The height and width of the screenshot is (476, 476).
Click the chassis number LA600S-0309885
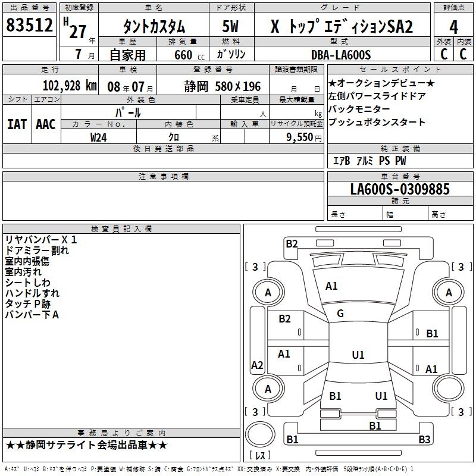click(400, 189)
